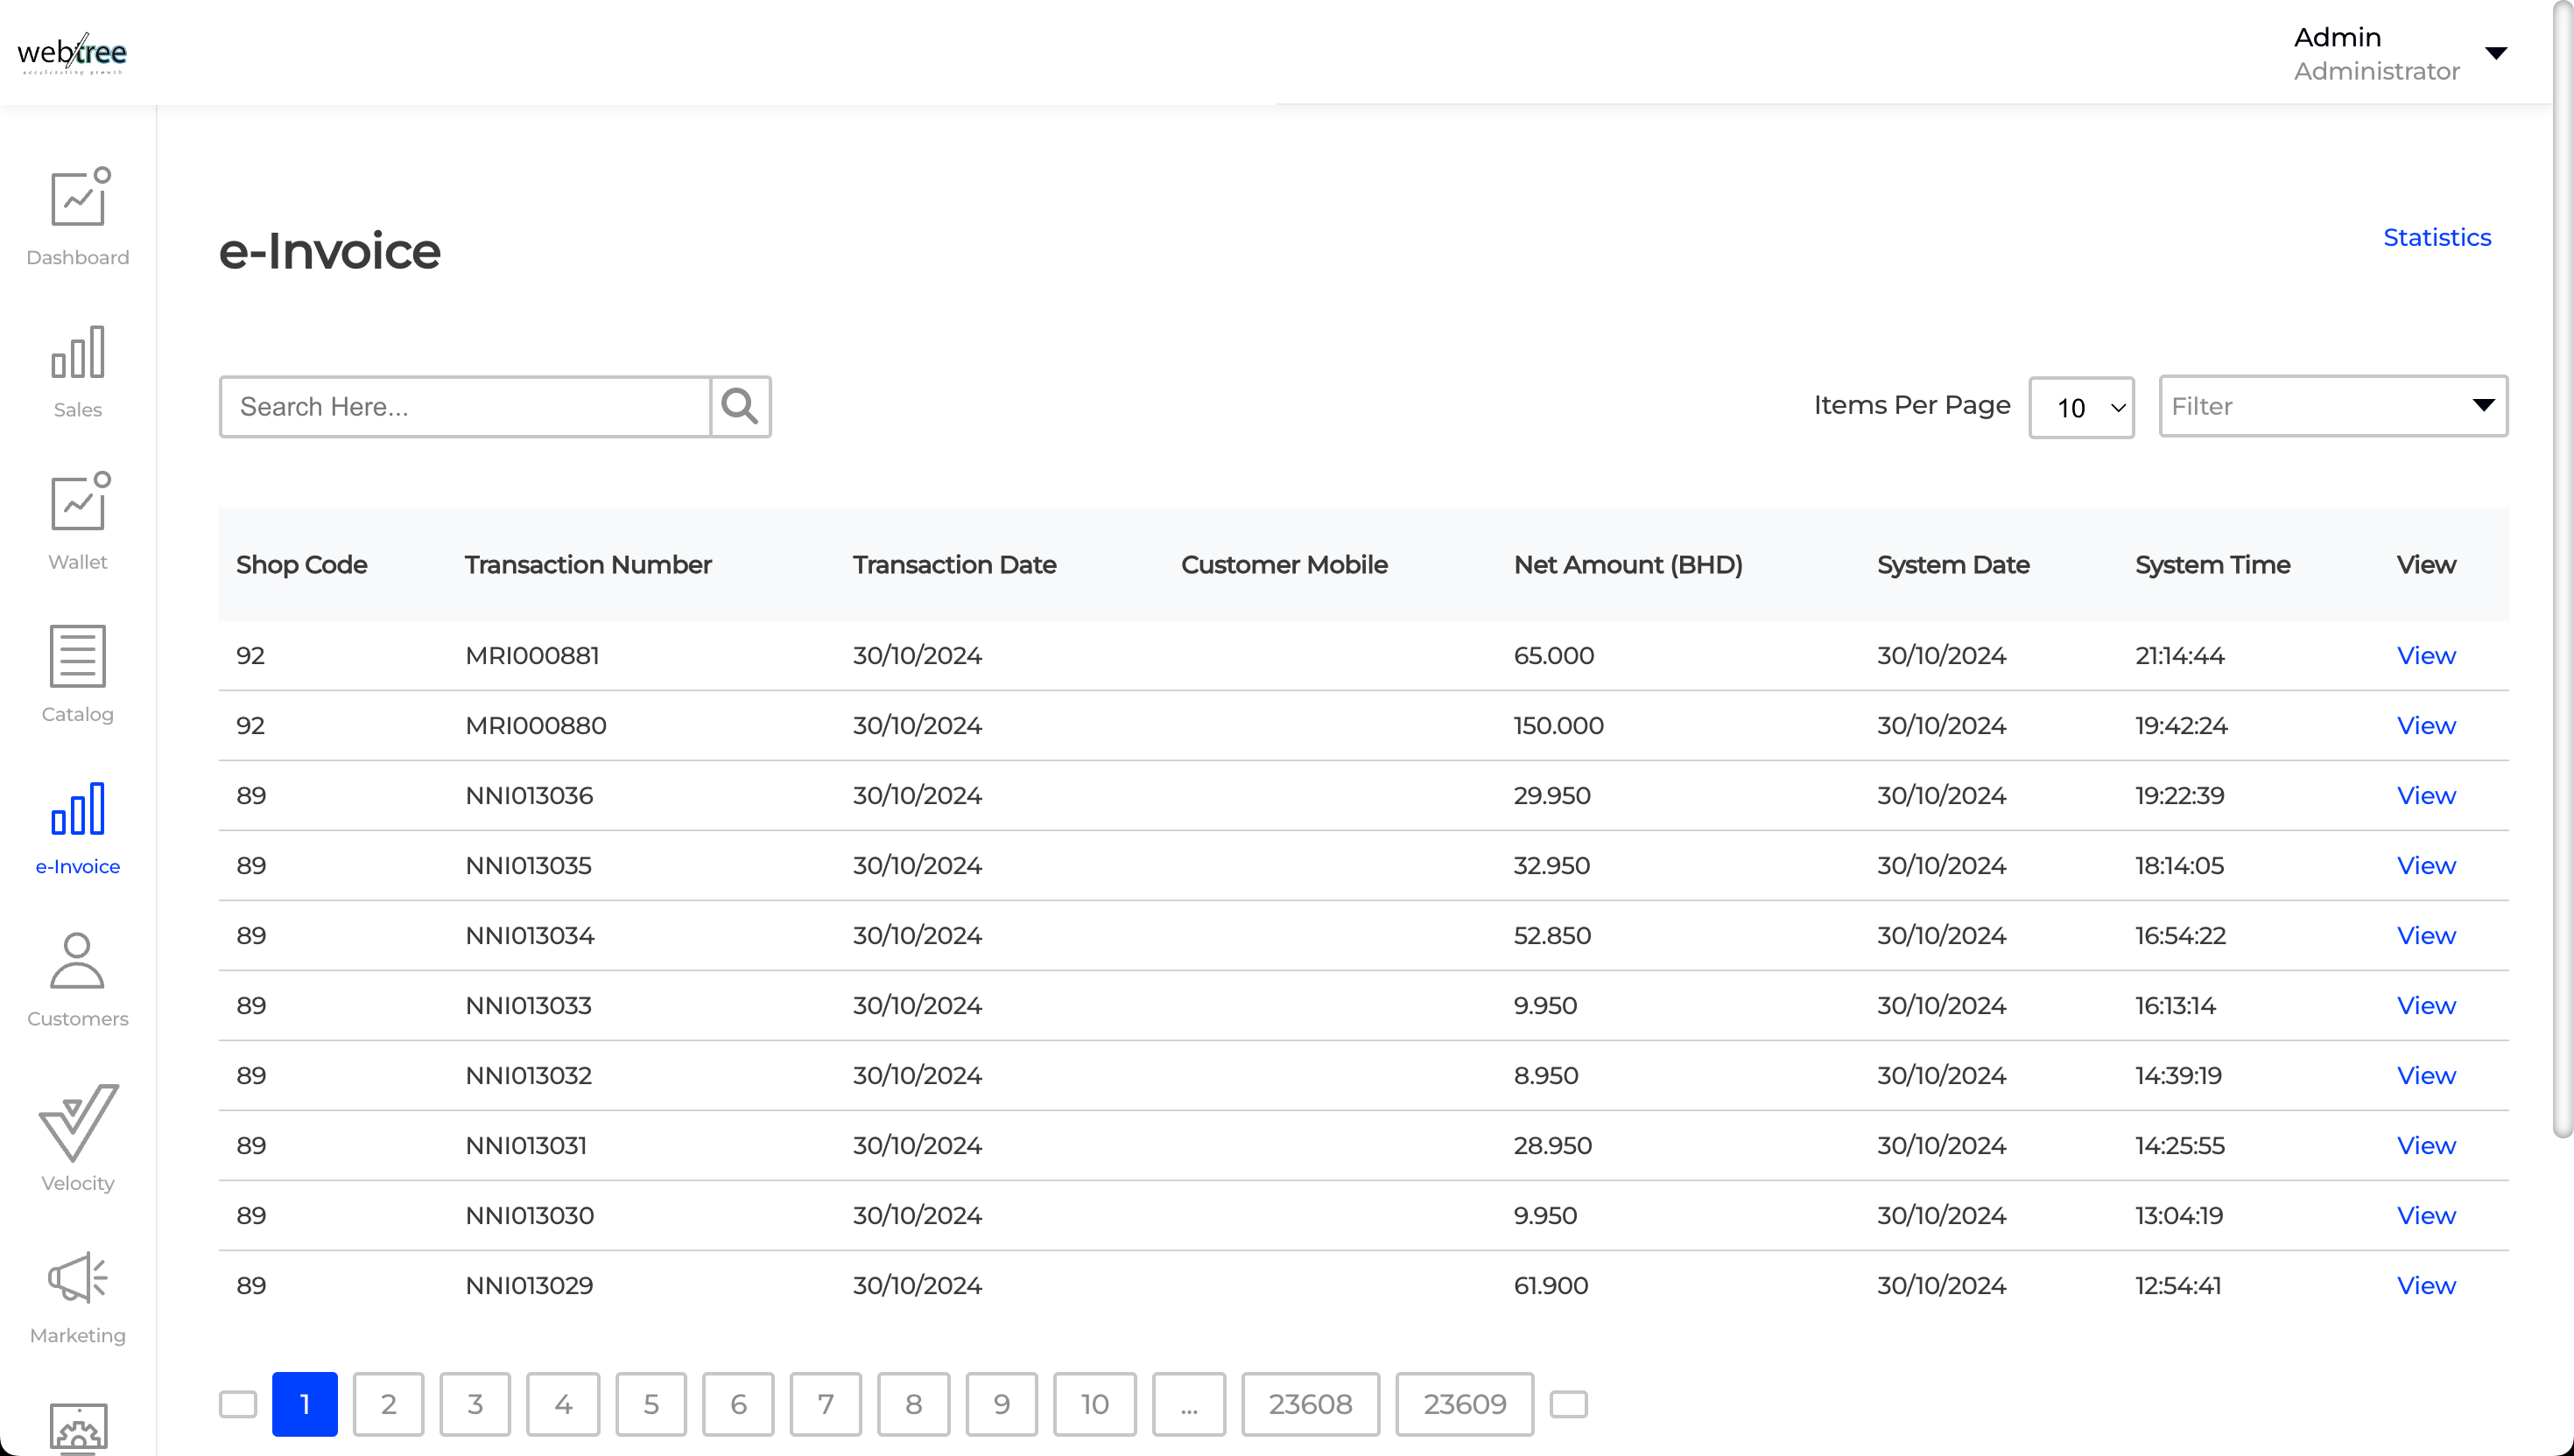The width and height of the screenshot is (2574, 1456).
Task: Click the System Date column header
Action: click(1952, 565)
